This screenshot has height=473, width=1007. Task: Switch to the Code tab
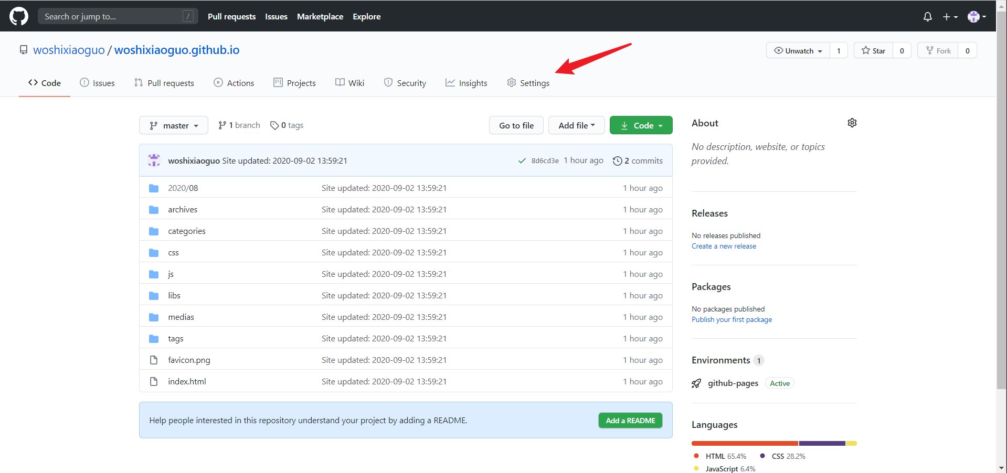coord(45,83)
